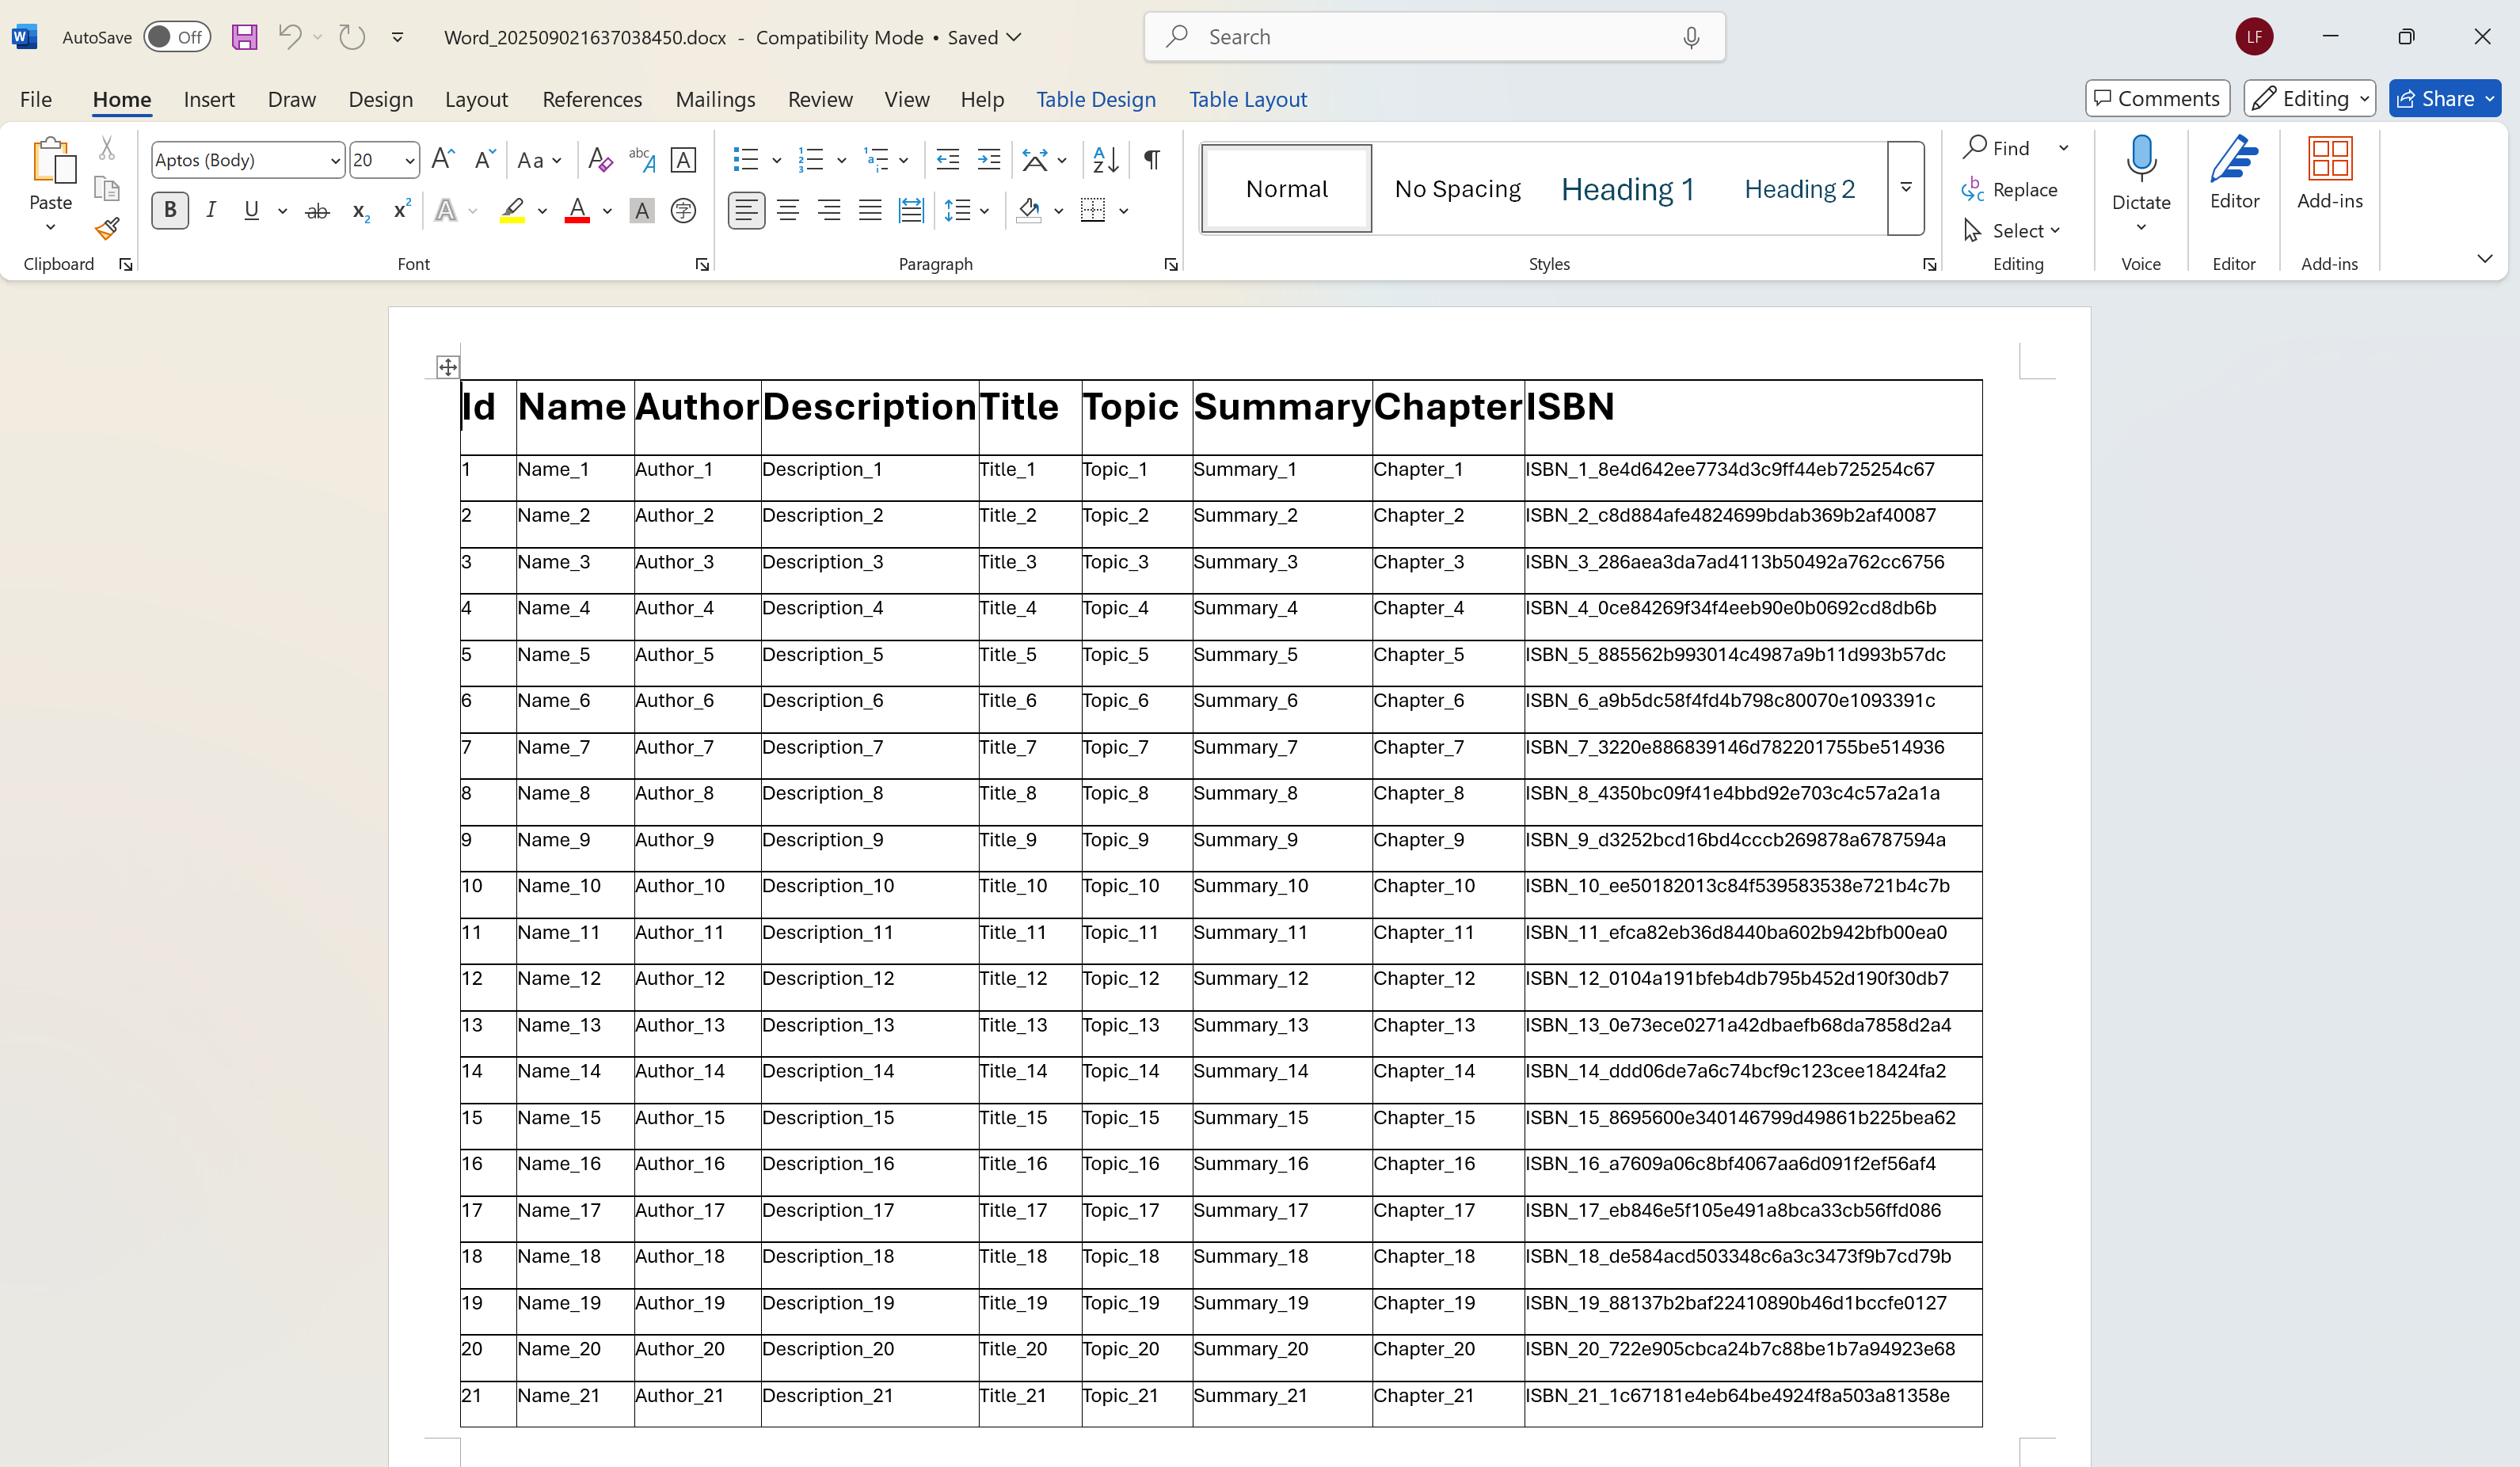Toggle the AutoSave switch
The width and height of the screenshot is (2520, 1467).
[176, 37]
